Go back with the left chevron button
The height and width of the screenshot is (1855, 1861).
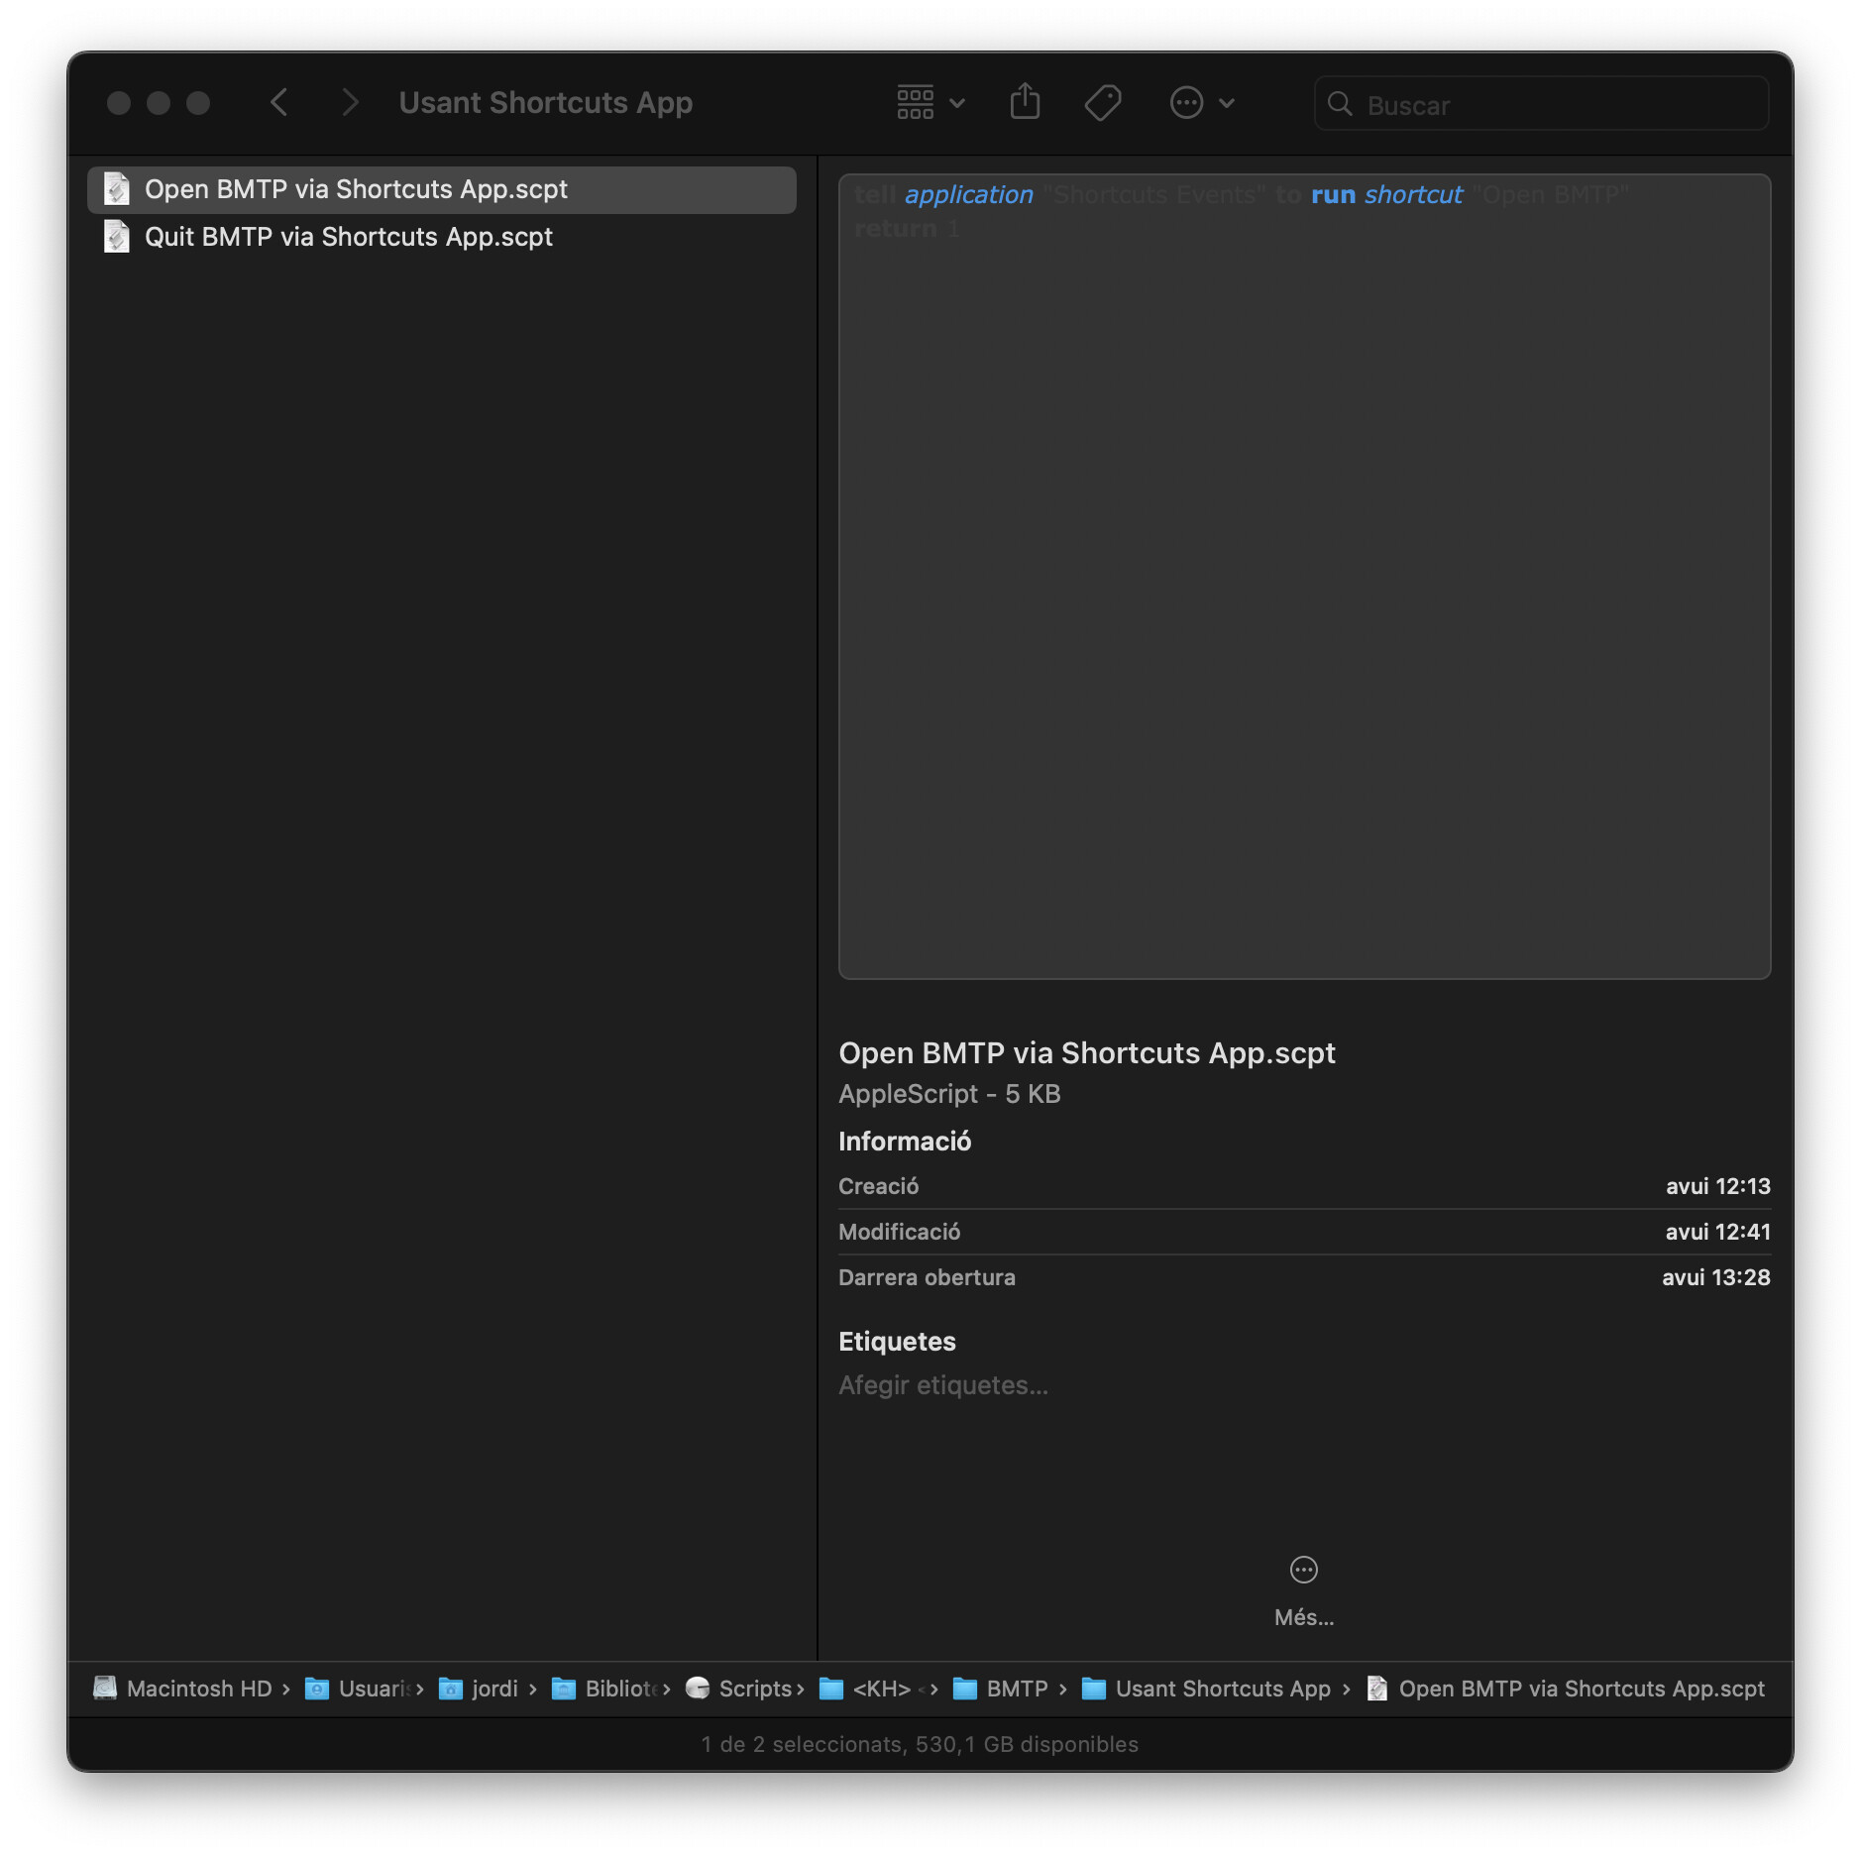279,102
